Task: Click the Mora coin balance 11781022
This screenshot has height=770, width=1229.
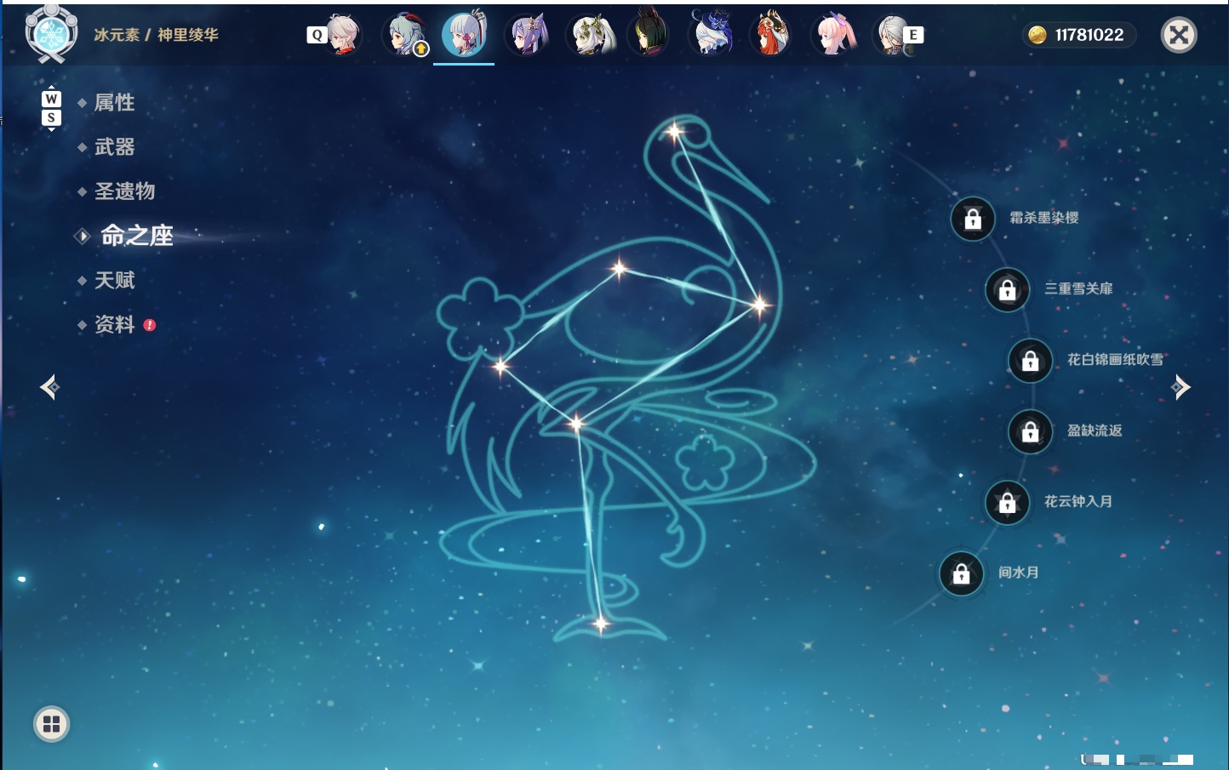Action: tap(1078, 35)
